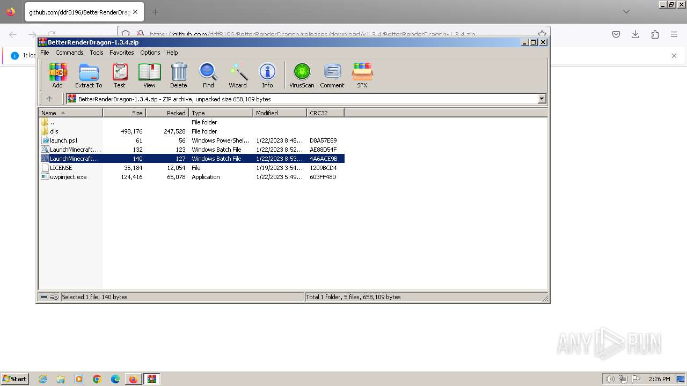The width and height of the screenshot is (687, 386).
Task: Open Internet Explorer from taskbar
Action: (43, 379)
